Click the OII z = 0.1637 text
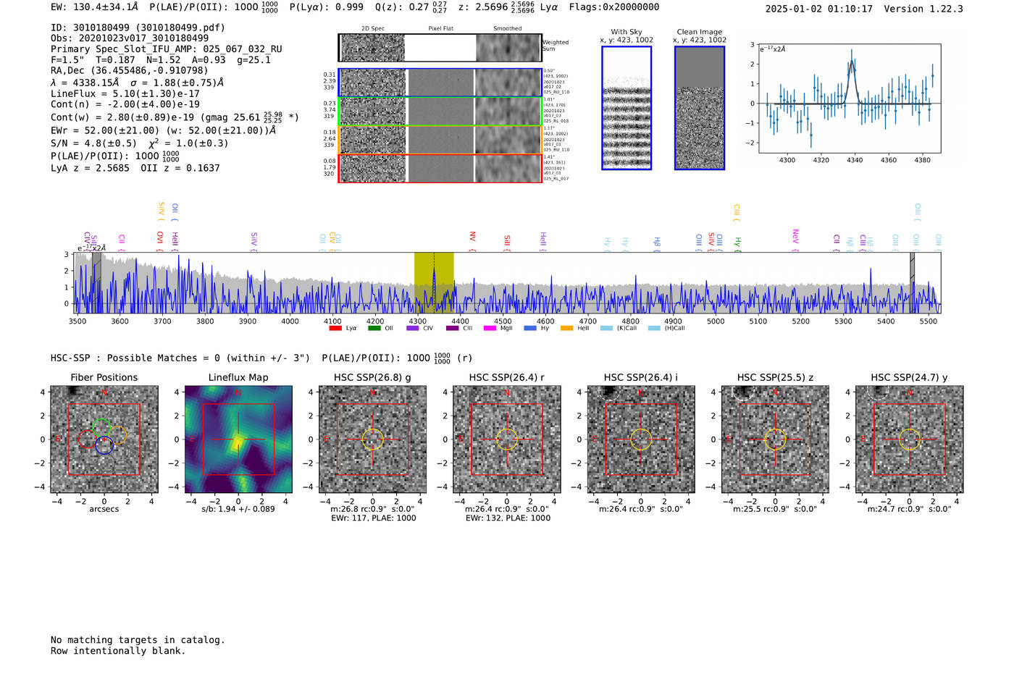 coord(180,168)
